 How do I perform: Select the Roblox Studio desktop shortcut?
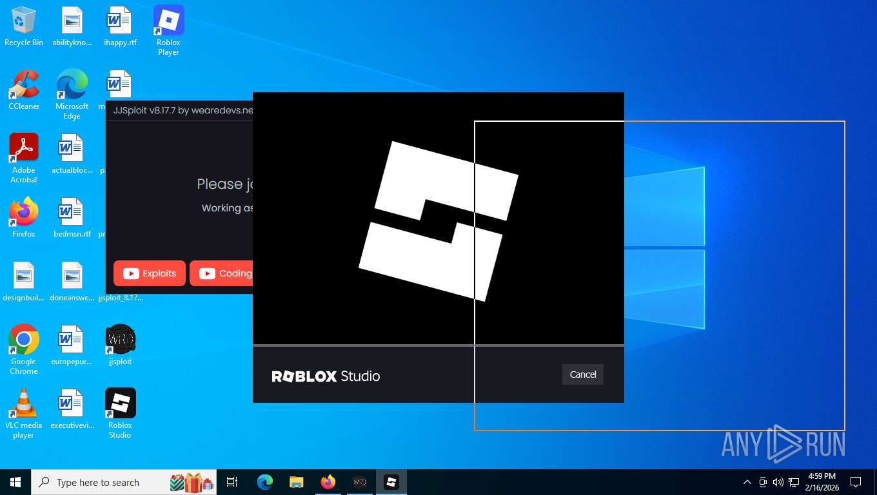pyautogui.click(x=120, y=414)
